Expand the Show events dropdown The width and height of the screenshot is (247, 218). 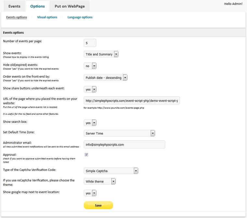[x=101, y=54]
